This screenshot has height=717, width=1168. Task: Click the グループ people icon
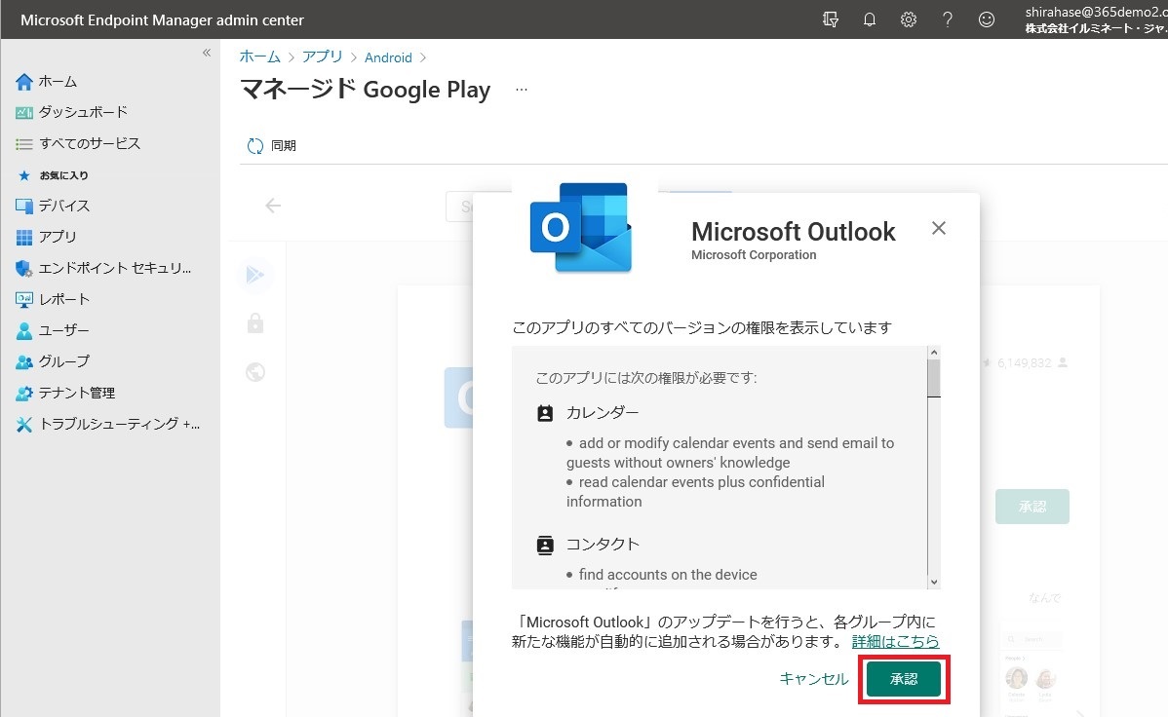pos(23,362)
